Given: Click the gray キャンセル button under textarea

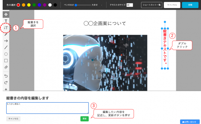Looking at the screenshot, I should pos(13,119).
